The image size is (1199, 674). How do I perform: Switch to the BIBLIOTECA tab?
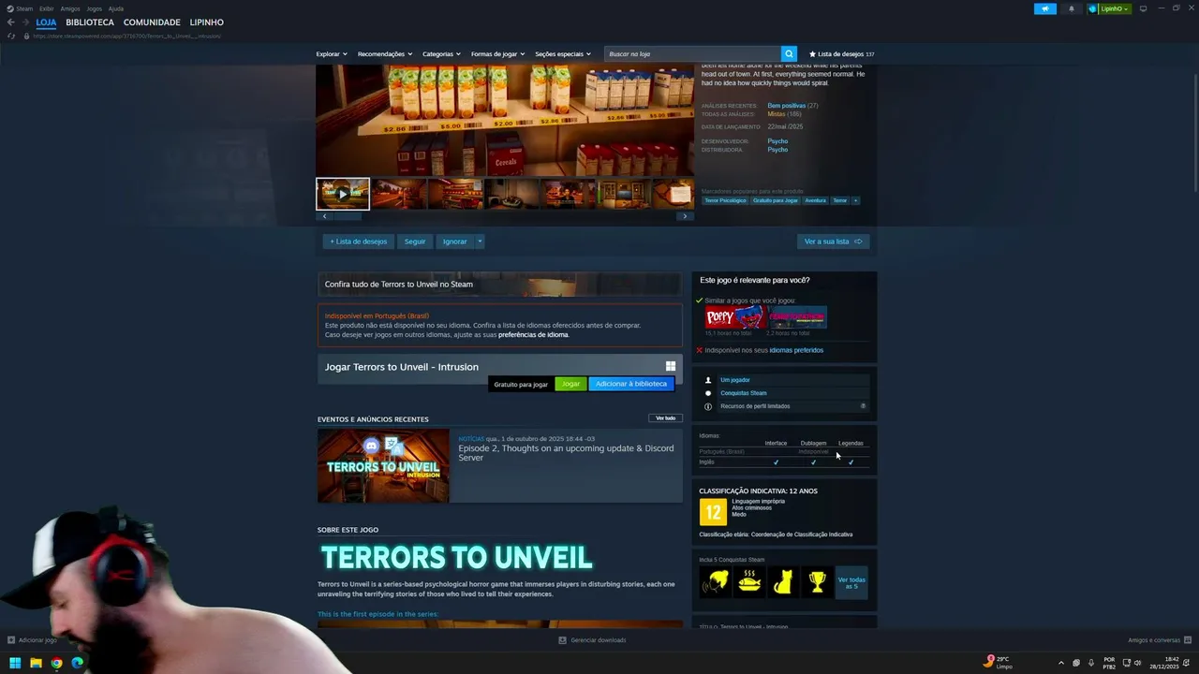90,22
